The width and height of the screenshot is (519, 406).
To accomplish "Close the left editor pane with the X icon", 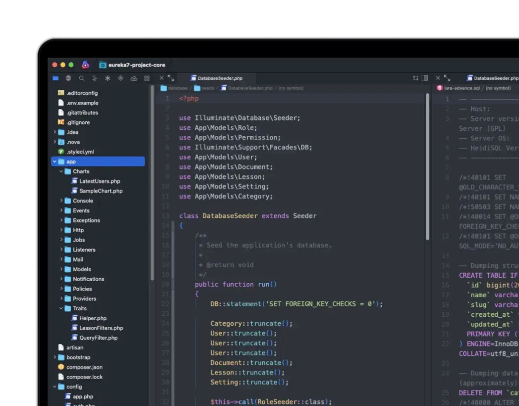I will pos(161,79).
